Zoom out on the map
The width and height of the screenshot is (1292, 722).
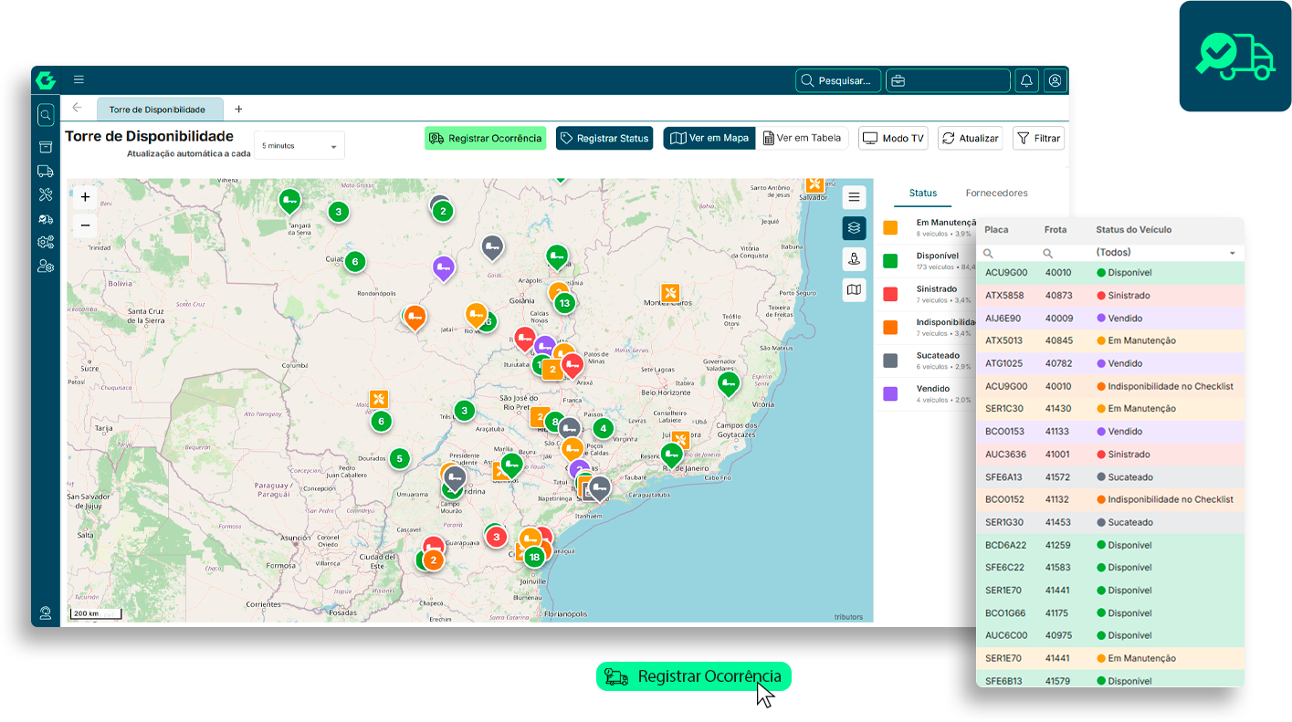[85, 225]
